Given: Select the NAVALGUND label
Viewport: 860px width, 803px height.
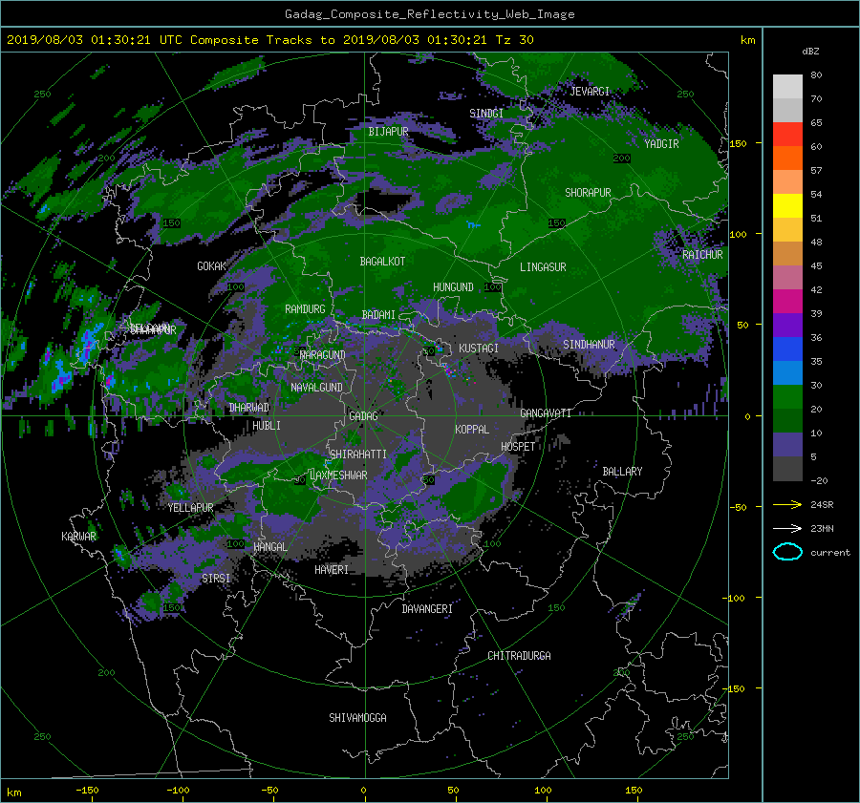Looking at the screenshot, I should tap(316, 388).
